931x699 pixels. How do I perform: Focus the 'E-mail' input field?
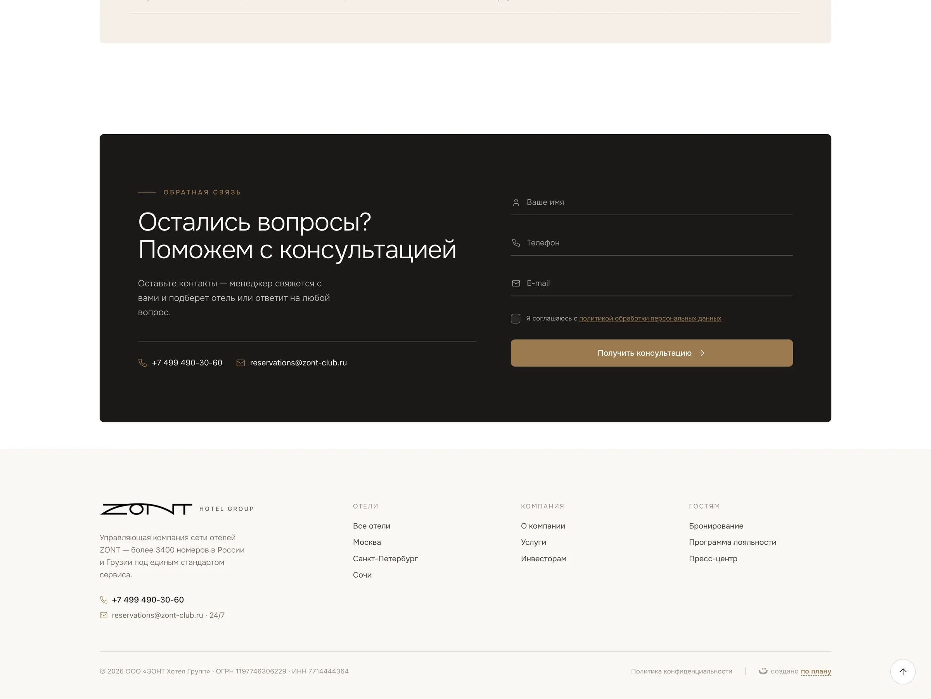(652, 283)
